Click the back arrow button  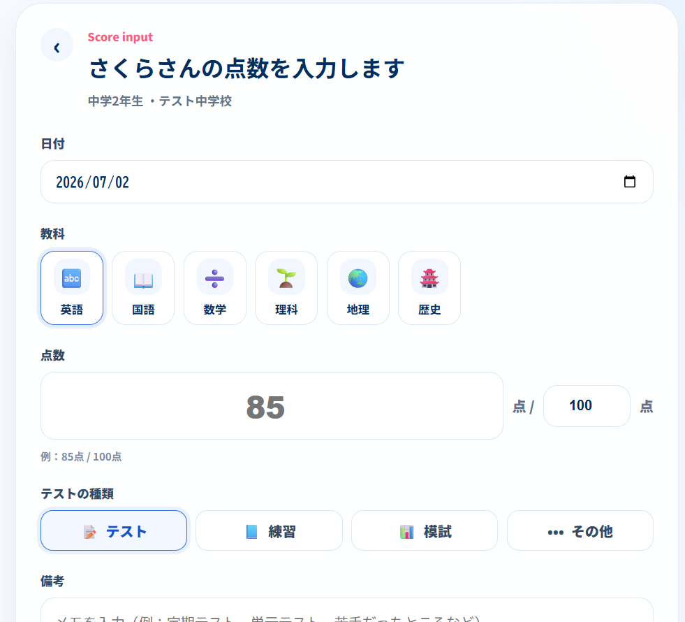click(x=57, y=45)
